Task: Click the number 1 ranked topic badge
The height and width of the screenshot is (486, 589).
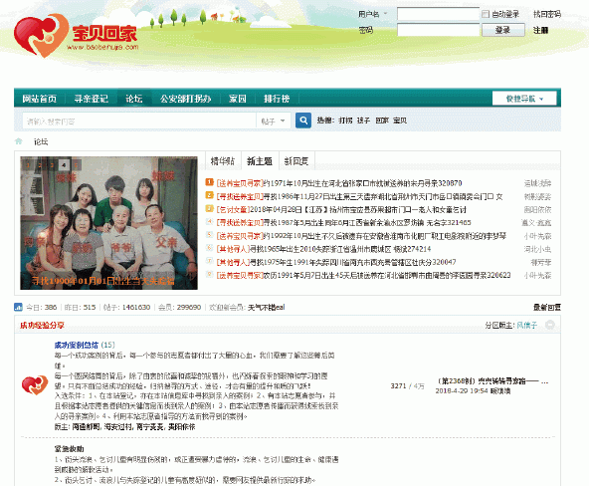Action: [x=209, y=182]
